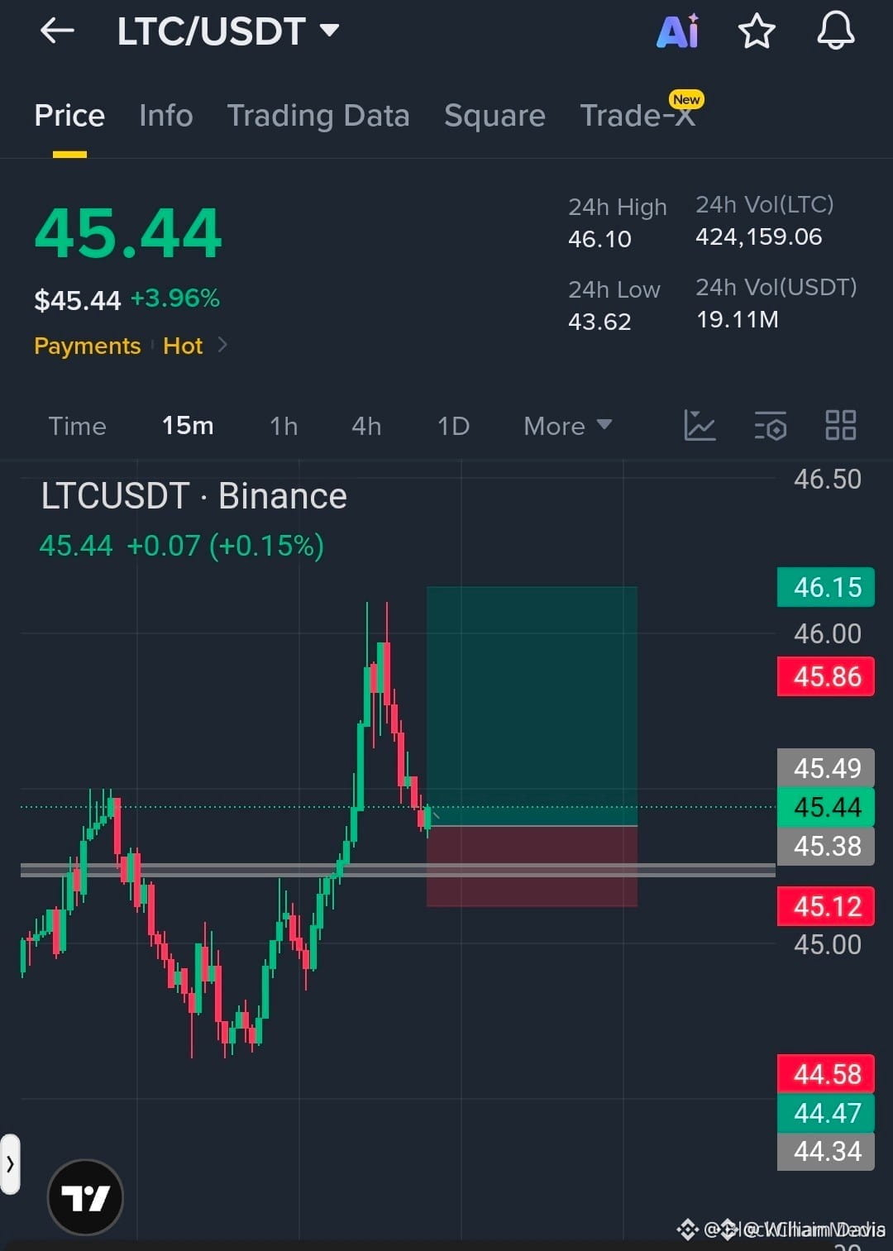Tap the Payments tag link
This screenshot has width=893, height=1251.
(88, 346)
